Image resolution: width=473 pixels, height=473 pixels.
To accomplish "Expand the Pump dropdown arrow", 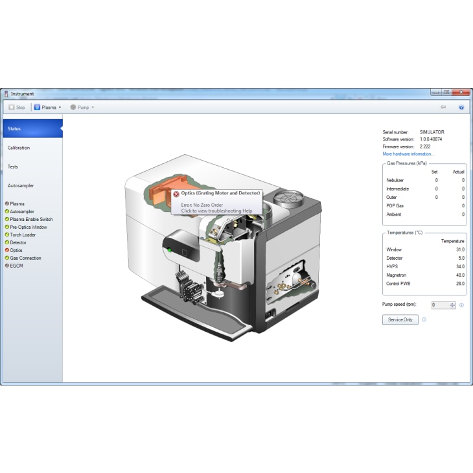I will pyautogui.click(x=93, y=108).
